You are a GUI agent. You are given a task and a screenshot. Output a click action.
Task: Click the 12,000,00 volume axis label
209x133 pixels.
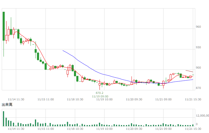(x=202, y=115)
